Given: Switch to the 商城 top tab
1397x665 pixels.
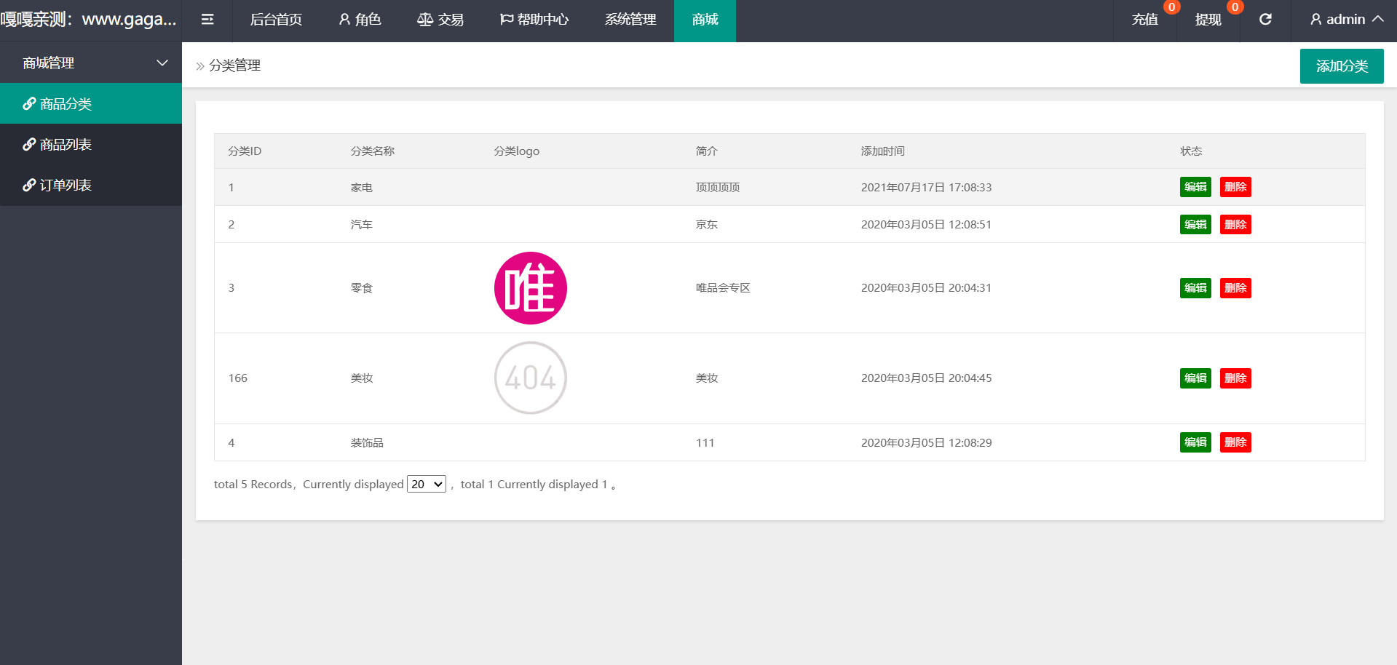Looking at the screenshot, I should coord(705,20).
